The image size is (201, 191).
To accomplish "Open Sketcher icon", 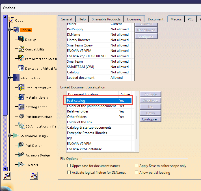I will coord(21,164).
